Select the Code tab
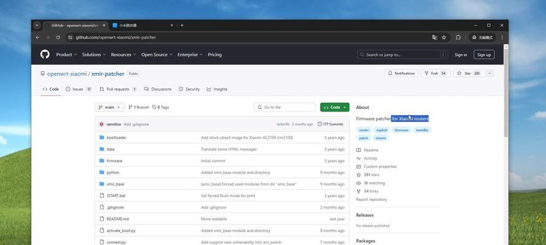 [x=51, y=89]
